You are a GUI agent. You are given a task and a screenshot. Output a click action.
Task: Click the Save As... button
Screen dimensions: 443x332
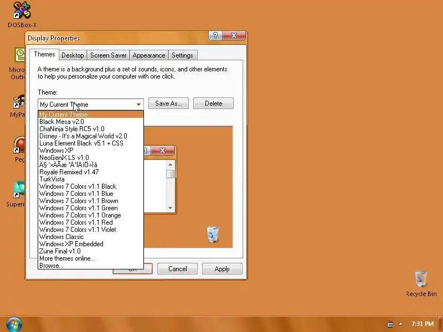coord(168,103)
